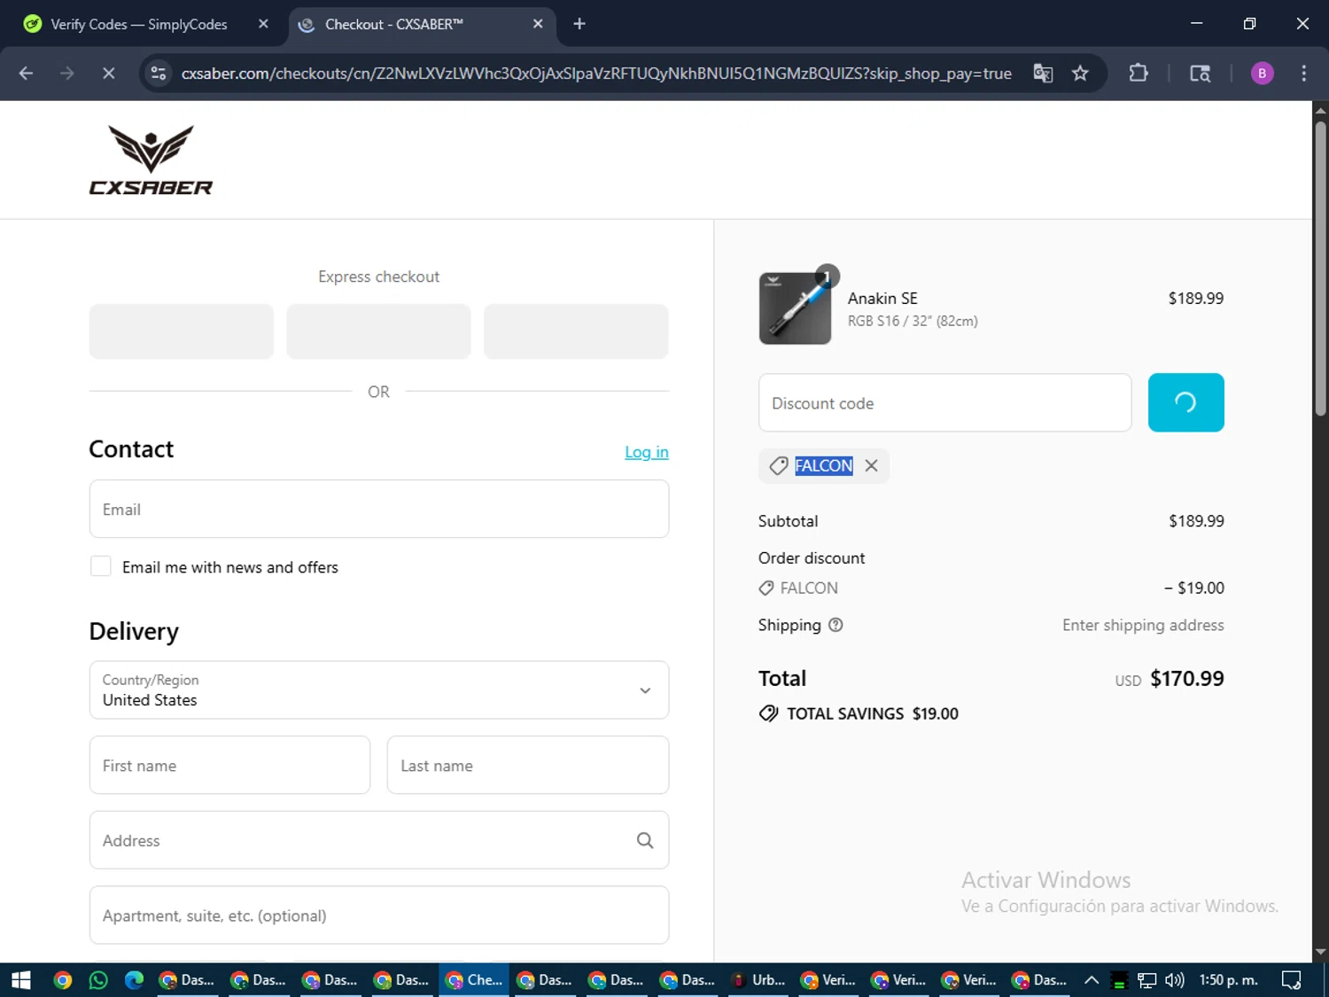Click the First name field
Screen dimensions: 1329x997
pyautogui.click(x=229, y=765)
